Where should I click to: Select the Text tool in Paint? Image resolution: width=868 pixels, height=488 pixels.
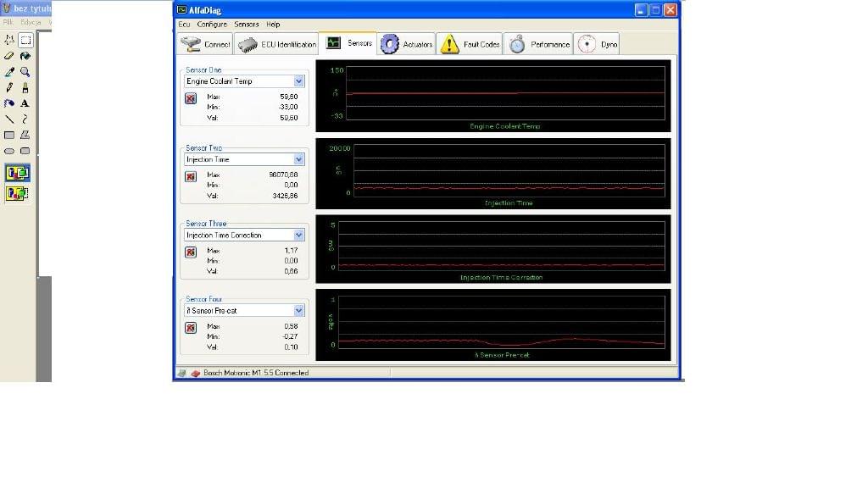pos(25,103)
